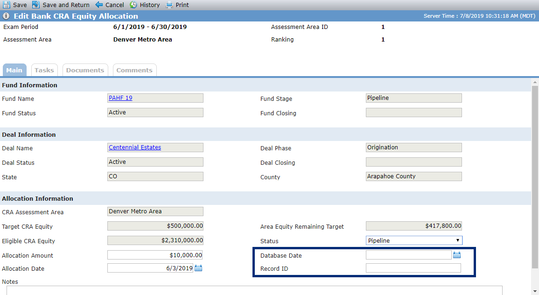Viewport: 539px width, 295px height.
Task: Click the Allocation Amount input field
Action: click(155, 255)
